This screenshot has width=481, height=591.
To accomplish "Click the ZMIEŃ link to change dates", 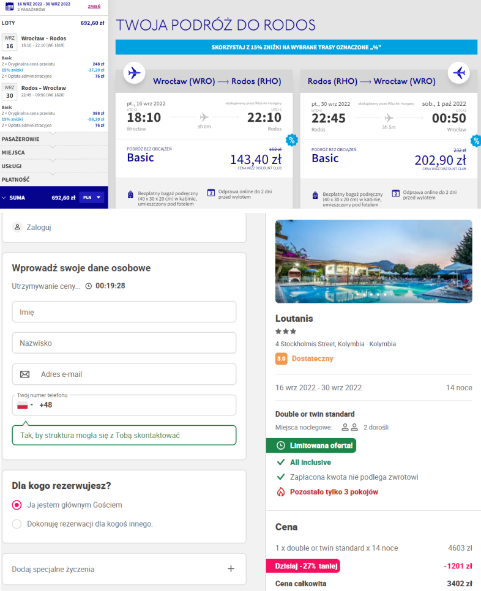I will [x=94, y=7].
